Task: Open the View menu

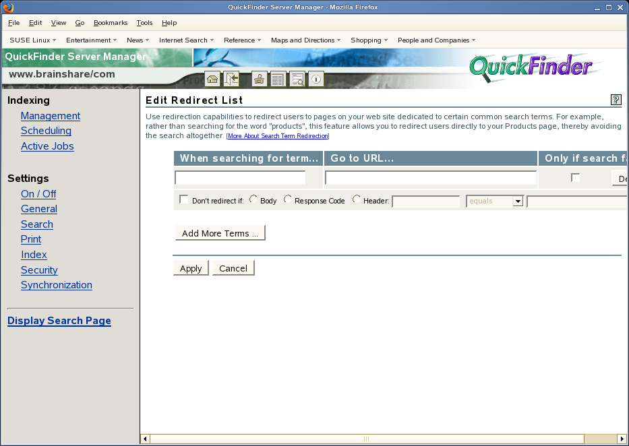Action: click(59, 23)
